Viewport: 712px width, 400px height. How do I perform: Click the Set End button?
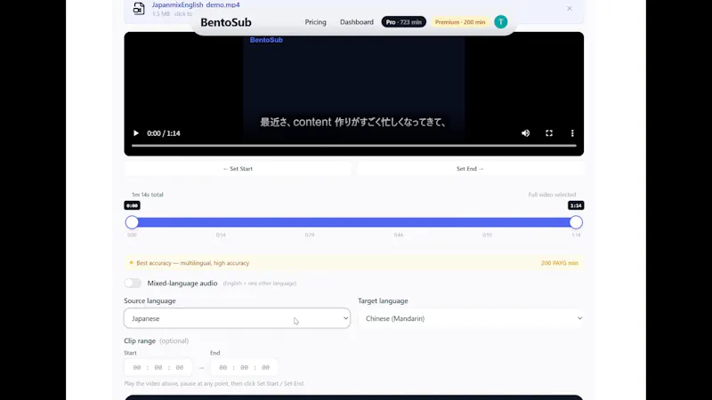click(x=470, y=169)
